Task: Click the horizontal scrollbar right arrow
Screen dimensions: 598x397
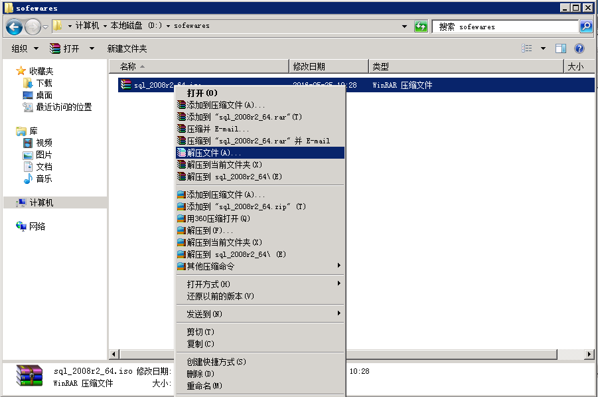Action: coord(589,355)
